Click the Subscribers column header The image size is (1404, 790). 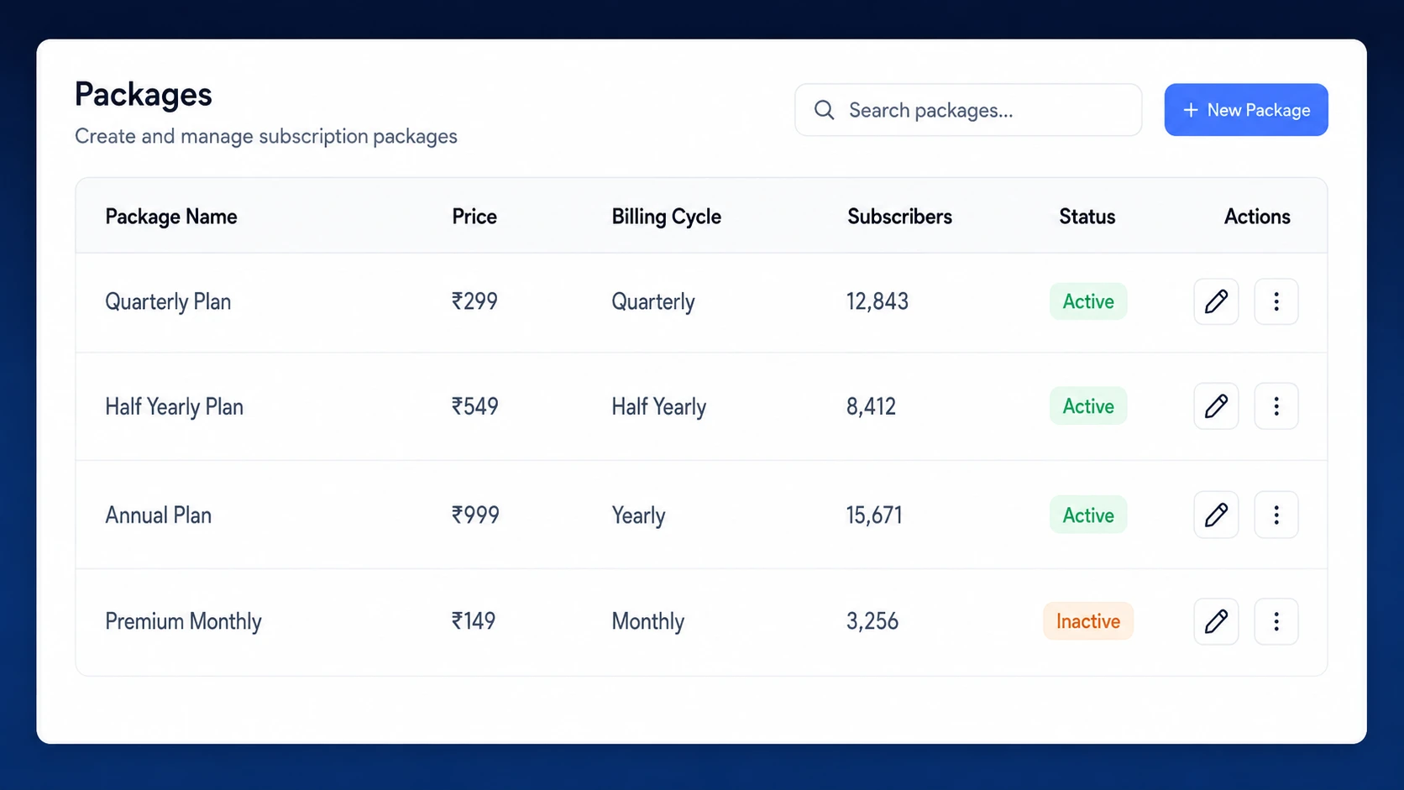point(899,217)
